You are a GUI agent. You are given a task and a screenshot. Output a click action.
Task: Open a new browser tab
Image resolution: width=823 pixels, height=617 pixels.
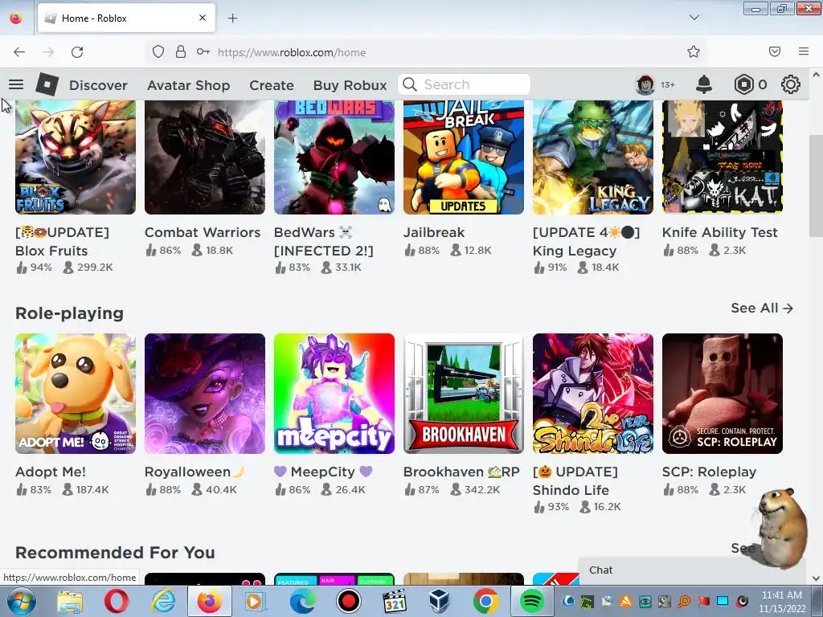click(232, 18)
